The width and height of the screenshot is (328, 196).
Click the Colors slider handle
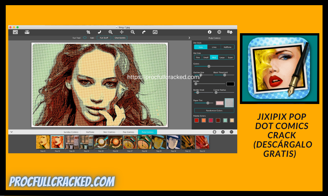209,66
